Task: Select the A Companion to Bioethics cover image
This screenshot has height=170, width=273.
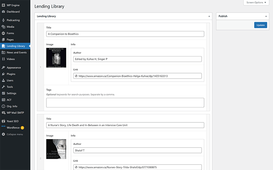Action: click(x=56, y=57)
